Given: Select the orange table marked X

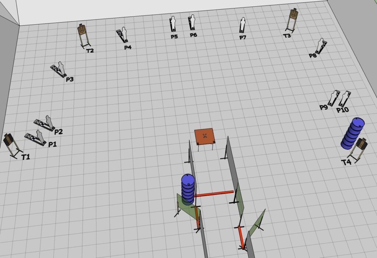Looking at the screenshot, I should pos(205,135).
